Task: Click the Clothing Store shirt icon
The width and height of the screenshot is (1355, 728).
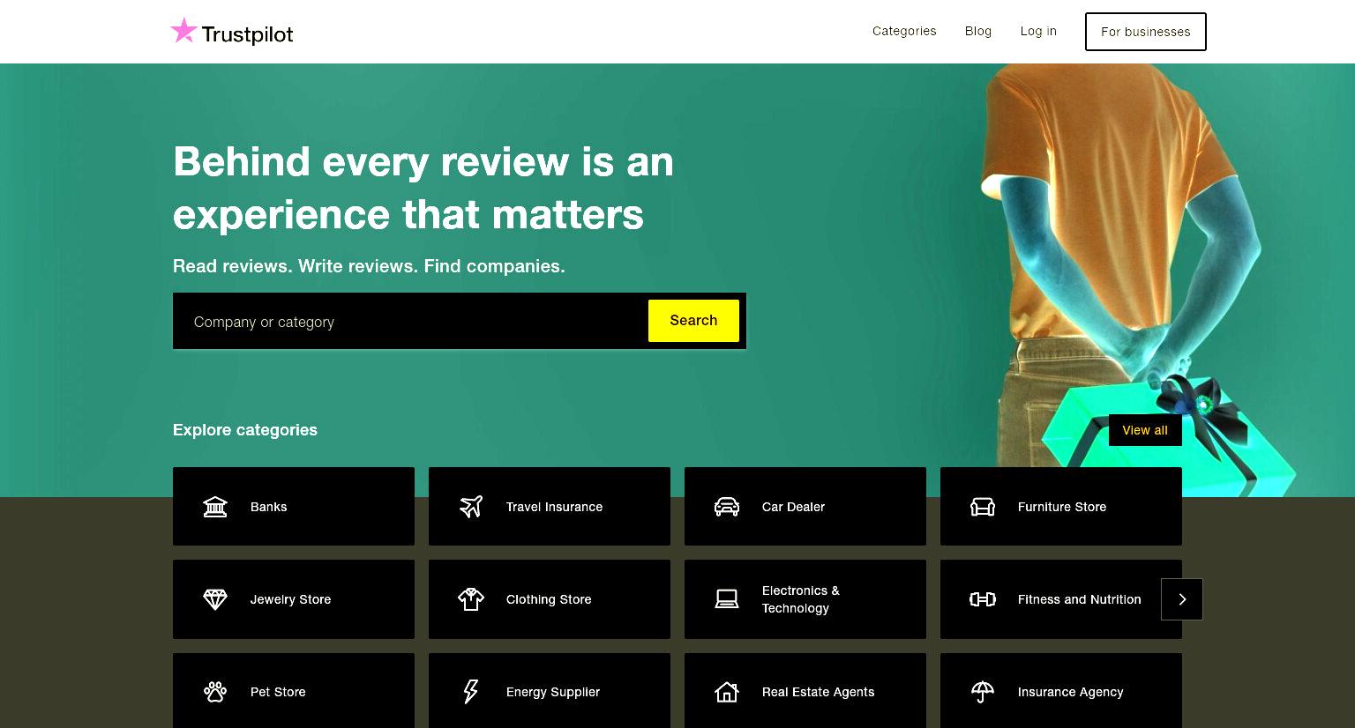Action: coord(471,599)
